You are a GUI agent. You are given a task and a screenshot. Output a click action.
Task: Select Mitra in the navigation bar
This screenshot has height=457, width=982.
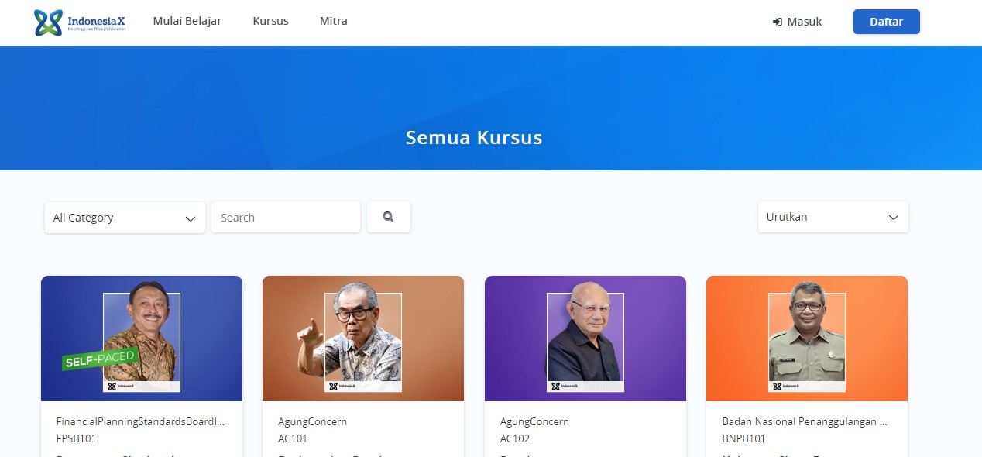click(x=334, y=21)
